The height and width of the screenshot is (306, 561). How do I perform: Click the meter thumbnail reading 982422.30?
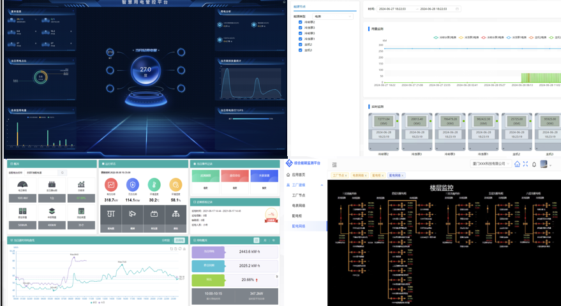[x=483, y=132]
